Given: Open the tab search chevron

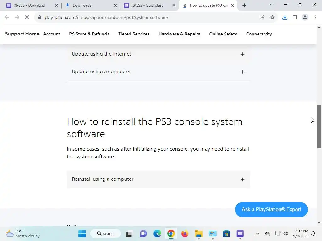Looking at the screenshot, I should click(x=271, y=4).
